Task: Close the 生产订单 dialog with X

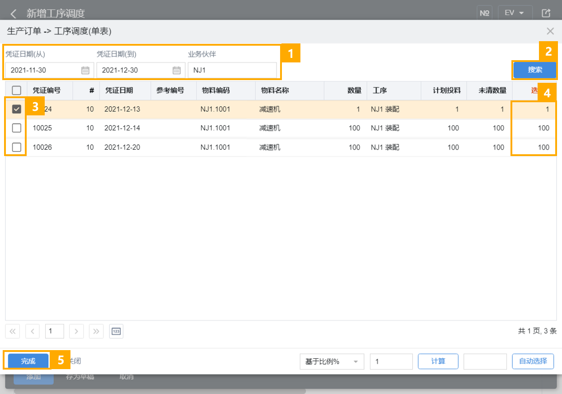Action: [x=550, y=31]
